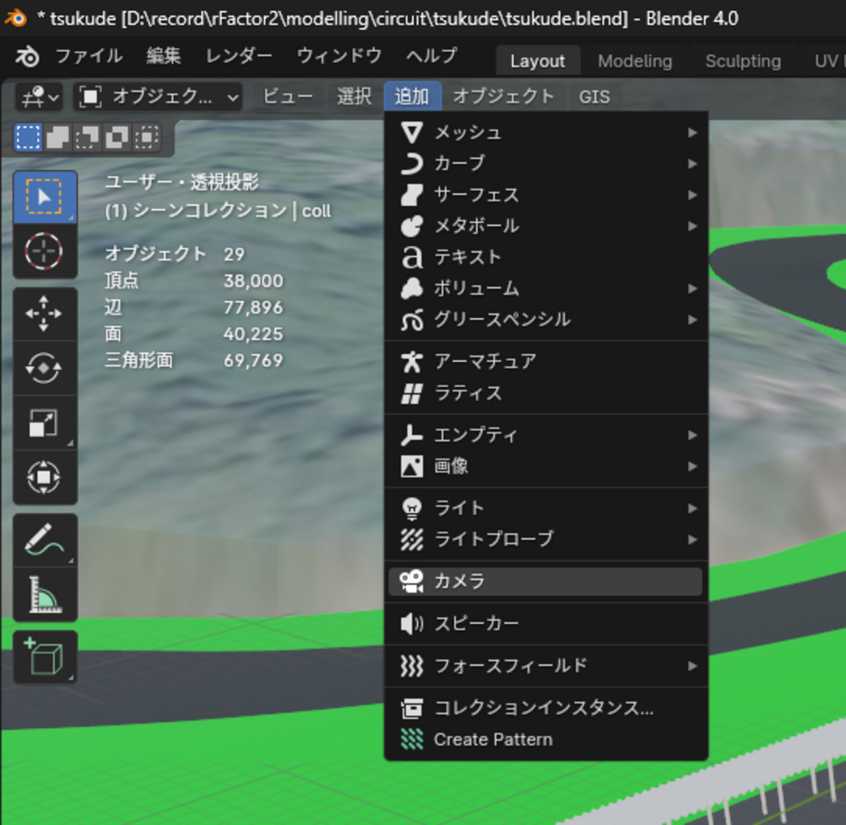
Task: Open the ウィンドウ menu
Action: (x=339, y=57)
